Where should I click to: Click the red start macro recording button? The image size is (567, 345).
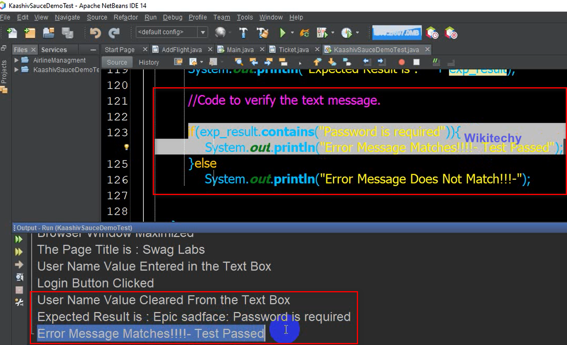click(x=401, y=62)
